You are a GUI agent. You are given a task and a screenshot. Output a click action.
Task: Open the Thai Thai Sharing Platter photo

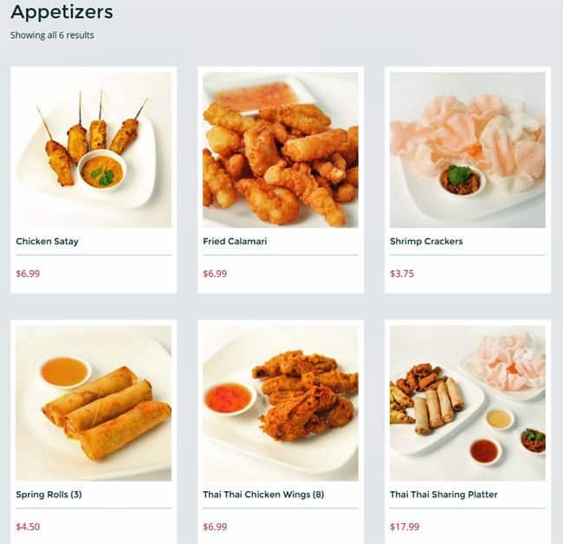coord(468,403)
